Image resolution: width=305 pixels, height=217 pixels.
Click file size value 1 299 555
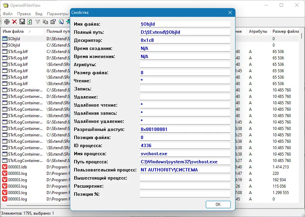281,193
